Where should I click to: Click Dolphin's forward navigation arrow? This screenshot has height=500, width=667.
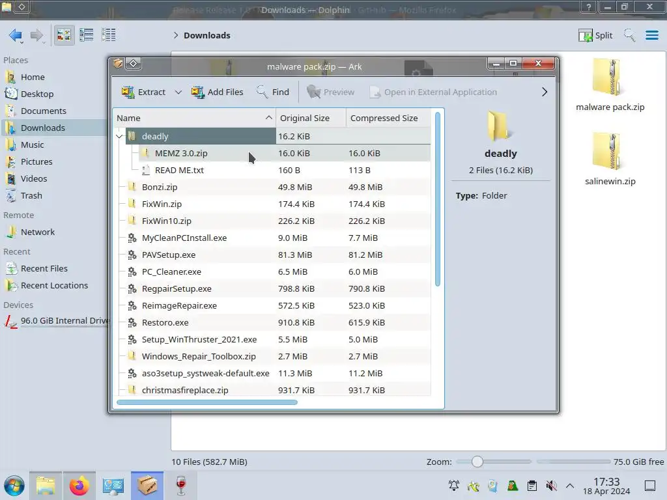(37, 35)
